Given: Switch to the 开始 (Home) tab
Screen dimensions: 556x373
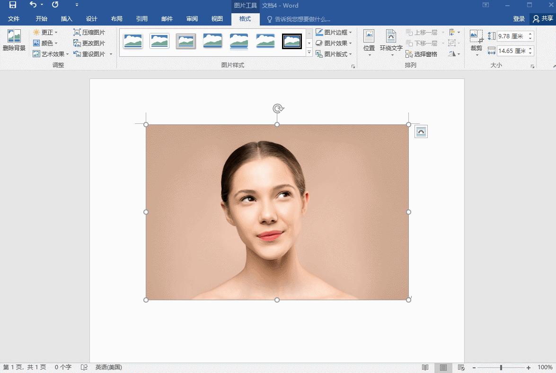Looking at the screenshot, I should pos(41,18).
